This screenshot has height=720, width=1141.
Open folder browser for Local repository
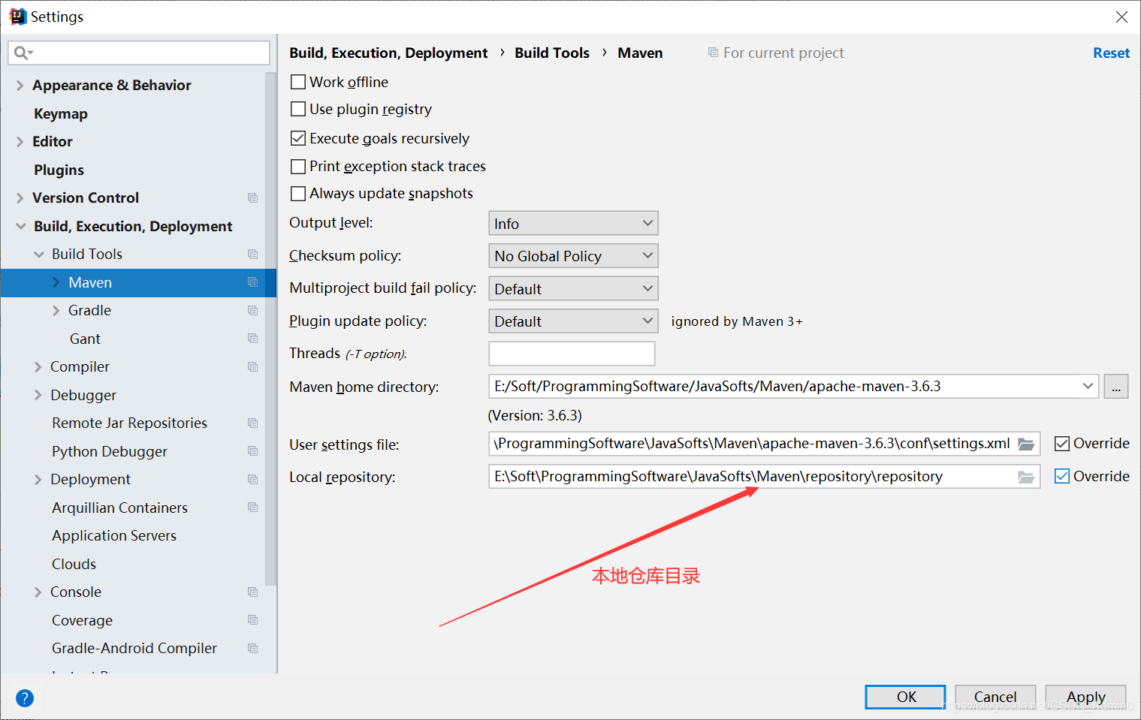(1026, 477)
